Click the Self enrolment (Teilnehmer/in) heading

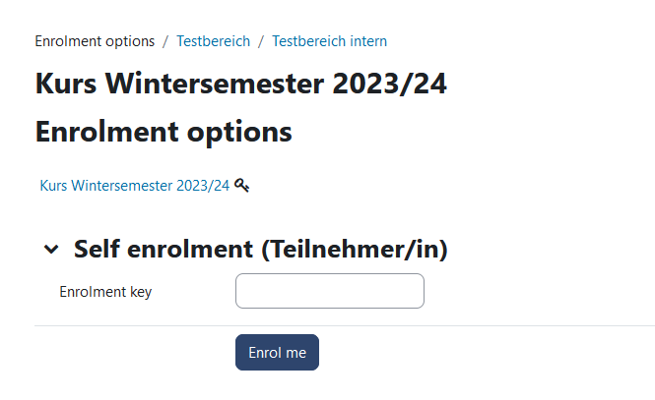[260, 250]
